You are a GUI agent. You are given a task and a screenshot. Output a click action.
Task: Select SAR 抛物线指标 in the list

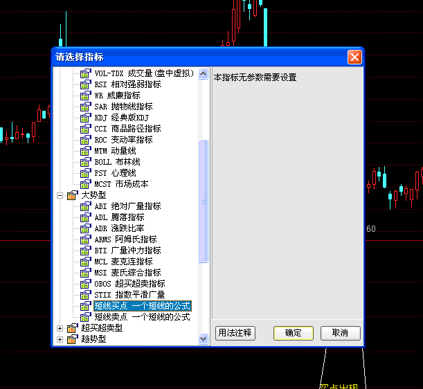pyautogui.click(x=123, y=107)
